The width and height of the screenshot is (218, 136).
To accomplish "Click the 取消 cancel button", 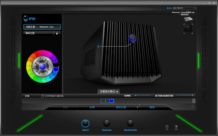I will coord(152,107).
